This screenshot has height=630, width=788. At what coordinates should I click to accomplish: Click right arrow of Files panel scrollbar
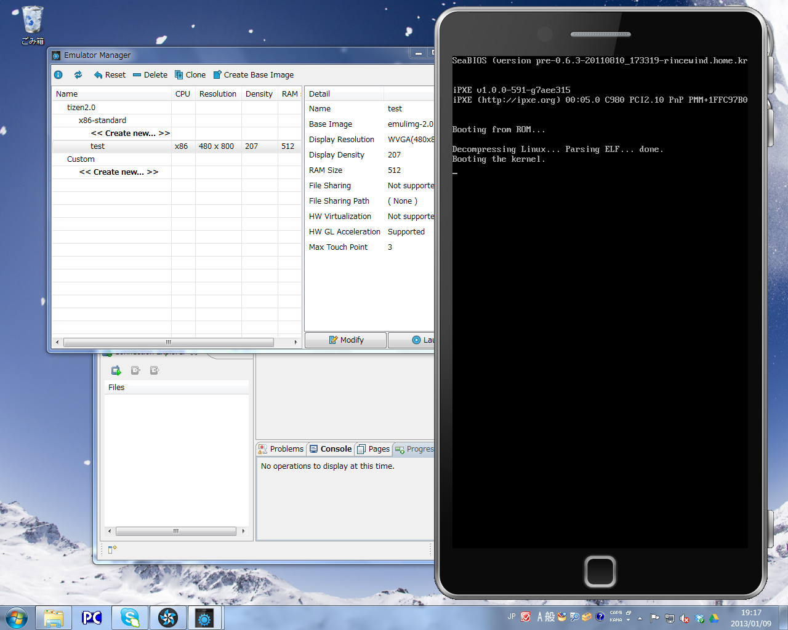pos(243,531)
